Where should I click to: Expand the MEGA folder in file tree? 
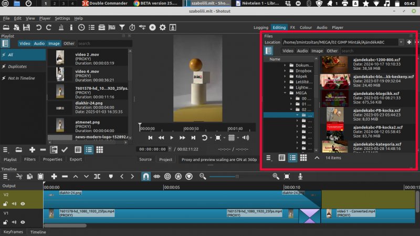tap(284, 93)
